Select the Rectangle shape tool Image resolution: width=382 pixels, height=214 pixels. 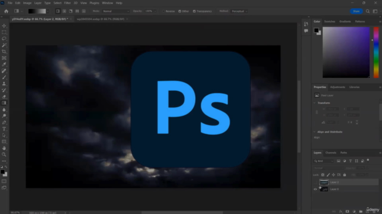[x=4, y=141]
